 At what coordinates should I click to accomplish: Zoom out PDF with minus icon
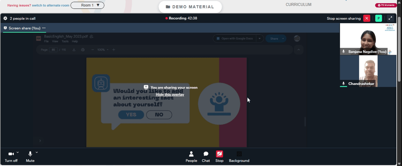coord(92,50)
